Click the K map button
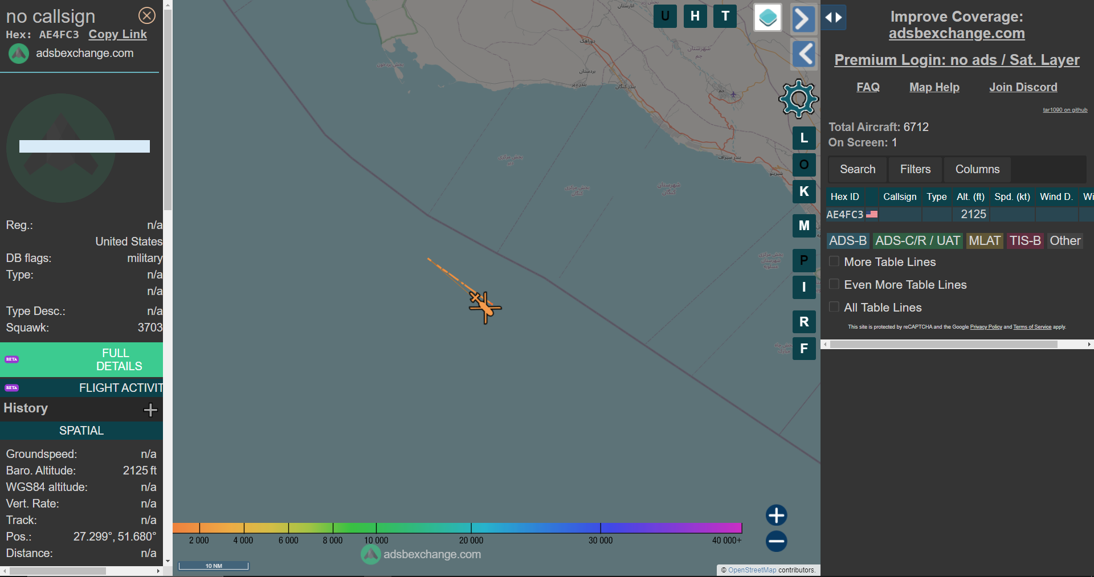 [804, 191]
